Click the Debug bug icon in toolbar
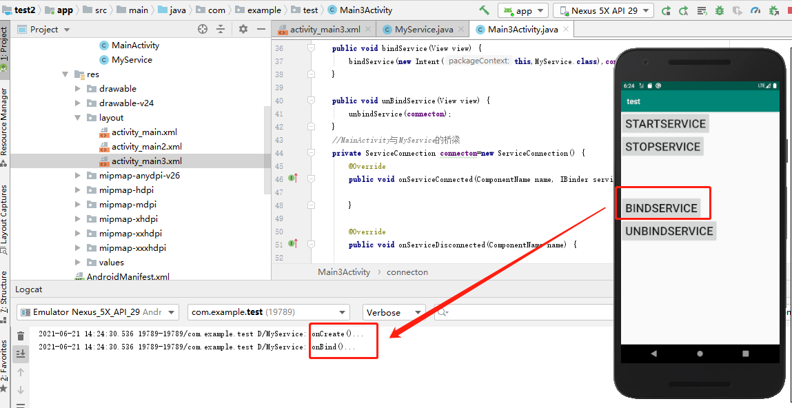792x408 pixels. (x=719, y=10)
